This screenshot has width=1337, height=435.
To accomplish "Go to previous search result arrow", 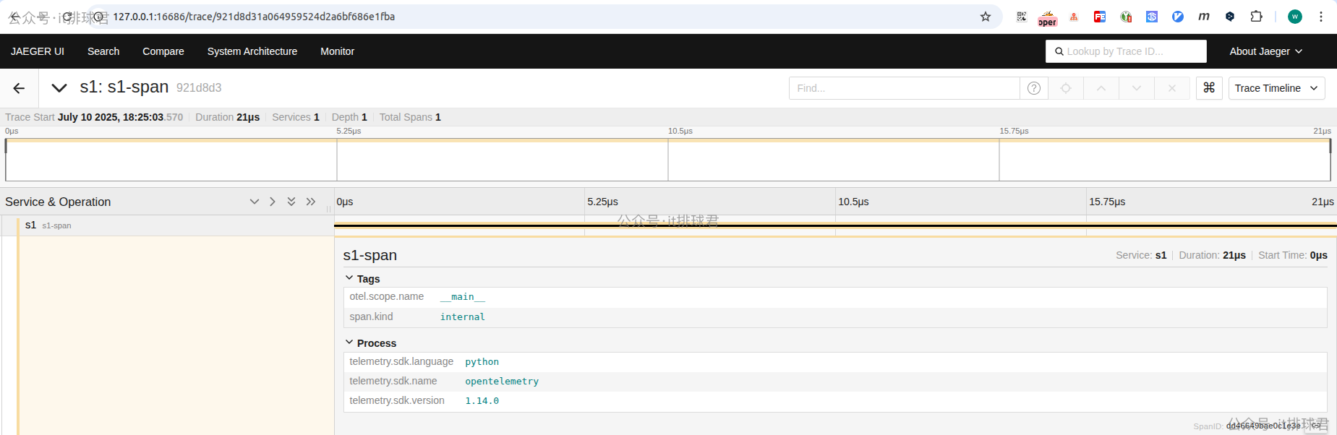I will (x=1101, y=88).
